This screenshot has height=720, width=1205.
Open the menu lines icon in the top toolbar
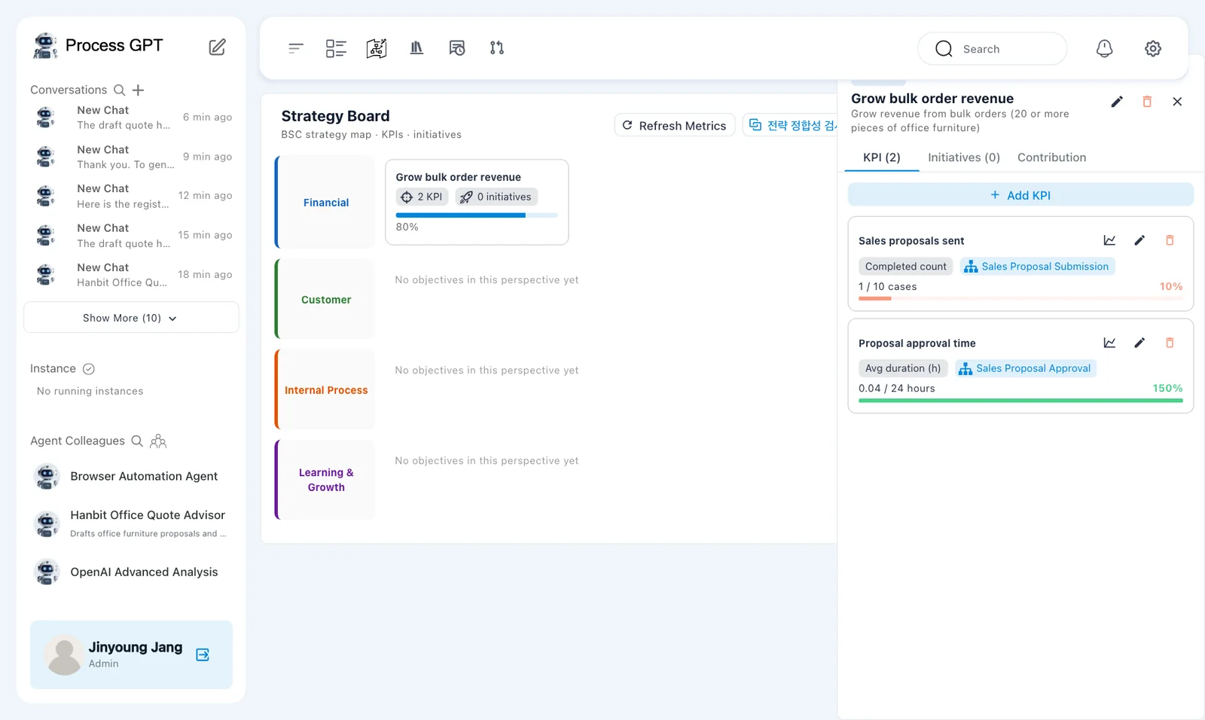pos(296,48)
